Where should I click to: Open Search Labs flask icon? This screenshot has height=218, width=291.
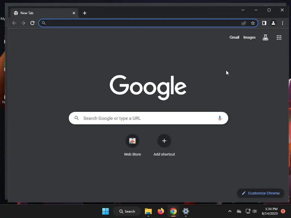(x=265, y=37)
